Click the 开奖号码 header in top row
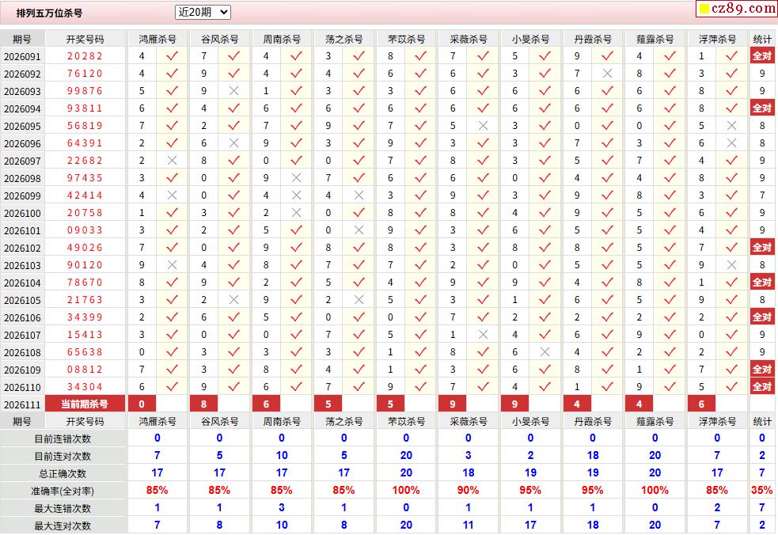This screenshot has height=535, width=778. point(85,40)
